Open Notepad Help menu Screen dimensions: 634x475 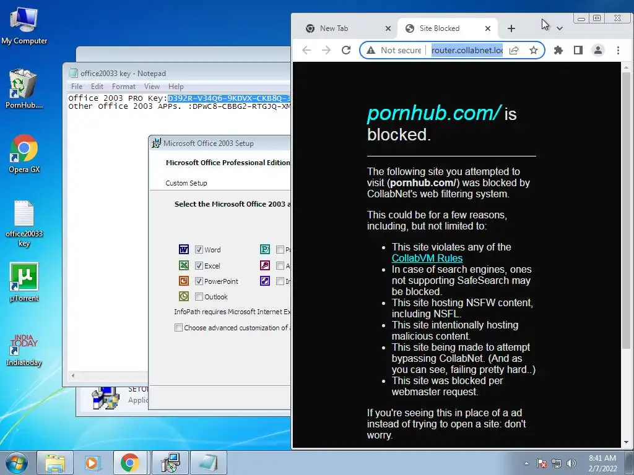click(x=176, y=87)
